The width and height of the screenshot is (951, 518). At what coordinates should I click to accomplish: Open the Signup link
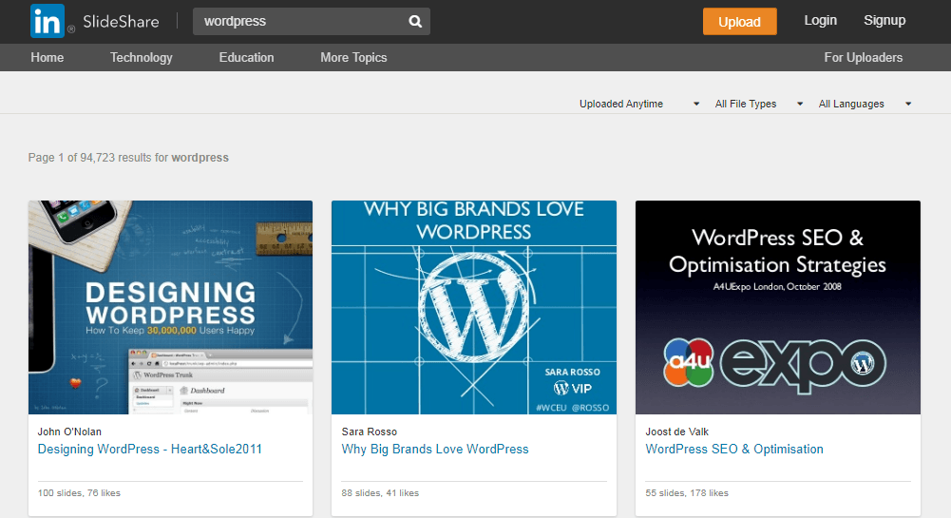coord(884,21)
